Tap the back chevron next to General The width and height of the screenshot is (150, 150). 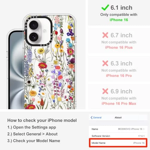coord(91,118)
